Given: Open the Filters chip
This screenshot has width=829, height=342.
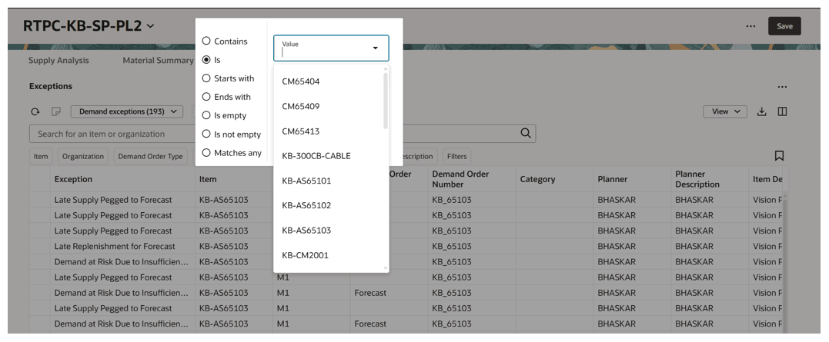Looking at the screenshot, I should click(456, 156).
